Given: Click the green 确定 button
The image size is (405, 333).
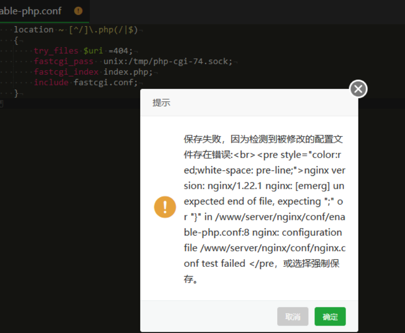Looking at the screenshot, I should pos(330,317).
